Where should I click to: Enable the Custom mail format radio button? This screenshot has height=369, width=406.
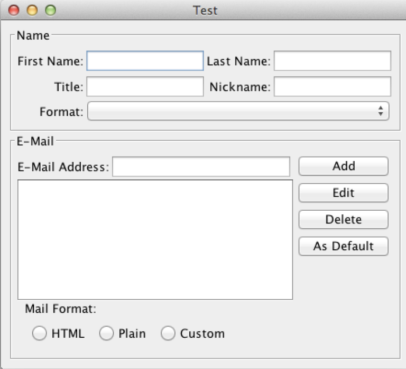(x=168, y=334)
